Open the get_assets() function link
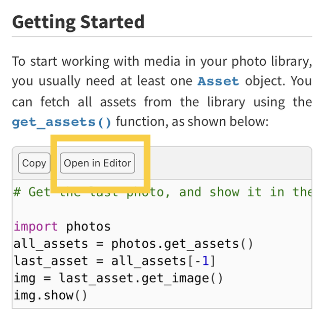This screenshot has height=319, width=324. click(x=62, y=122)
